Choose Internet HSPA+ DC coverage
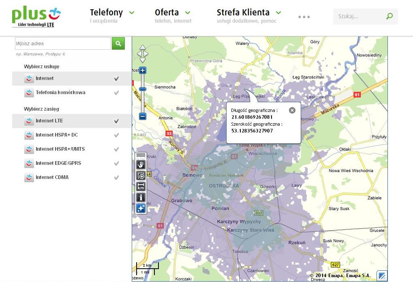The image size is (413, 282). pyautogui.click(x=57, y=135)
